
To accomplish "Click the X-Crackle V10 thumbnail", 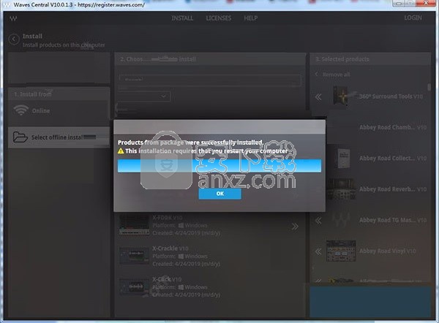I will pyautogui.click(x=134, y=255).
